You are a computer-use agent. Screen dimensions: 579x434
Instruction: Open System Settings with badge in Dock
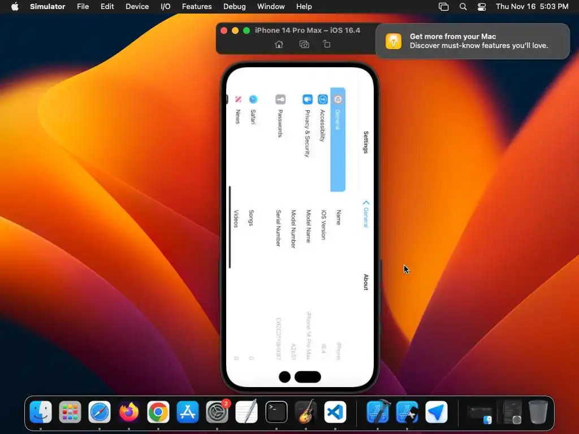tap(217, 412)
